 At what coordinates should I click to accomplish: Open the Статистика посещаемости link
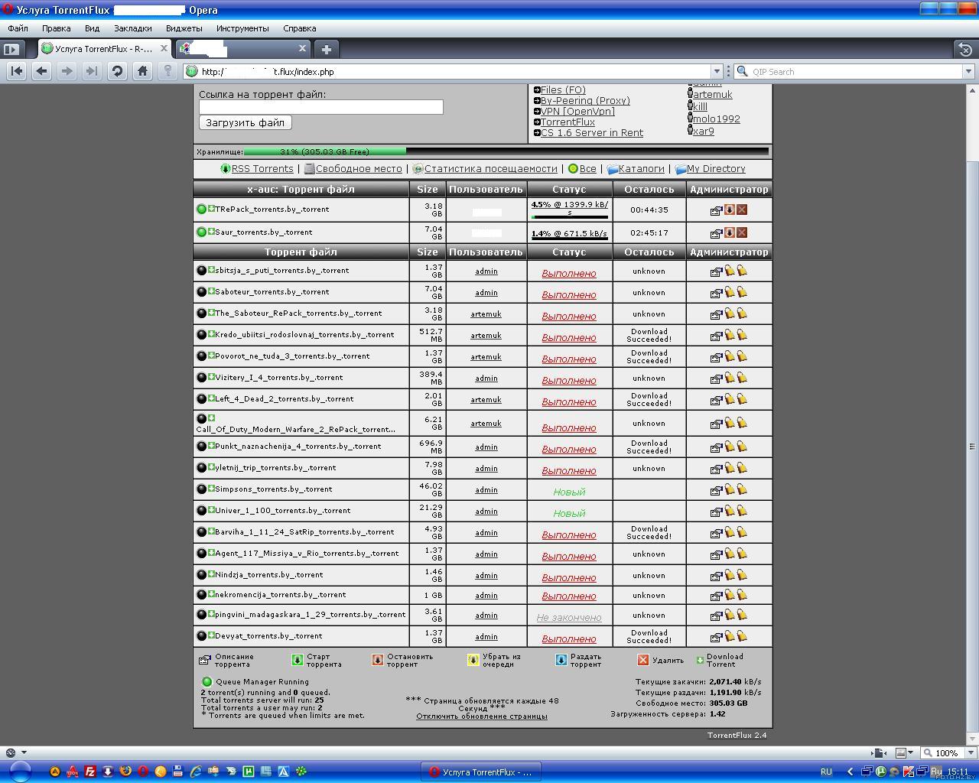(490, 169)
